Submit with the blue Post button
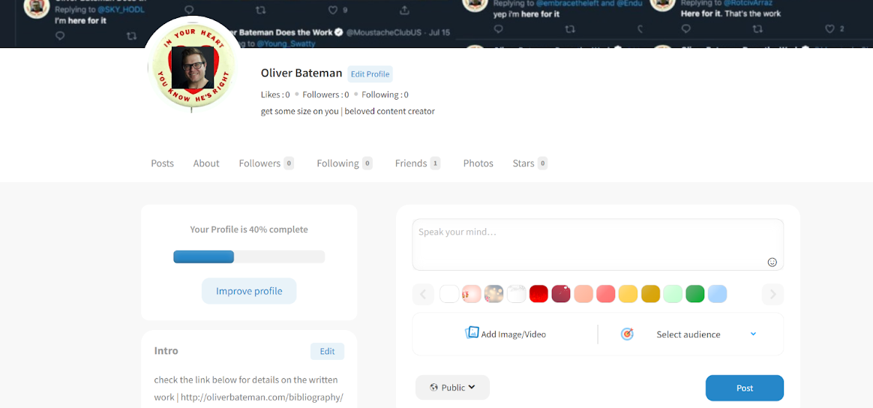The height and width of the screenshot is (408, 873). pyautogui.click(x=744, y=388)
